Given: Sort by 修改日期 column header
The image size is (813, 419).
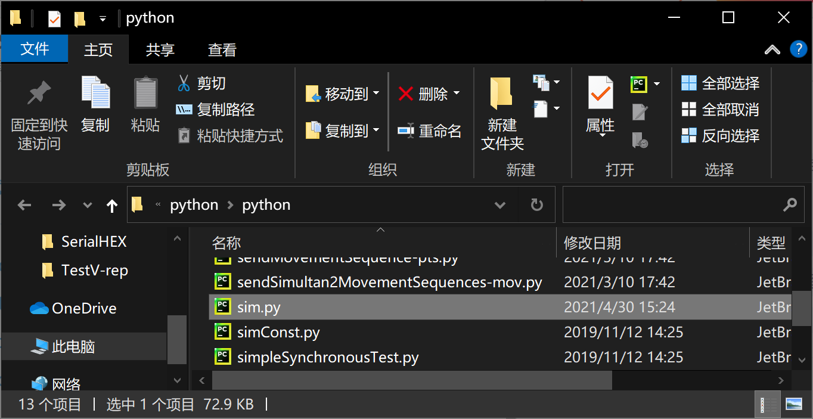Looking at the screenshot, I should [653, 243].
